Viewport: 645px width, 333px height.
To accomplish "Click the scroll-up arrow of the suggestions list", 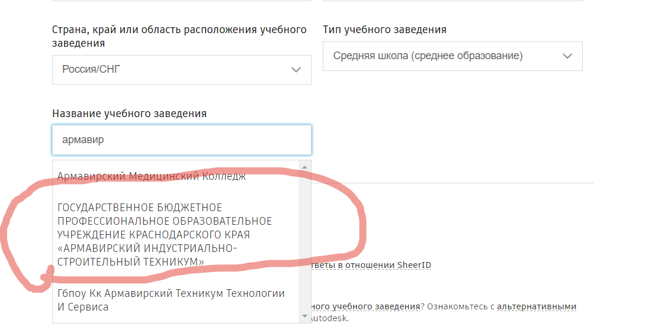I will coord(305,167).
